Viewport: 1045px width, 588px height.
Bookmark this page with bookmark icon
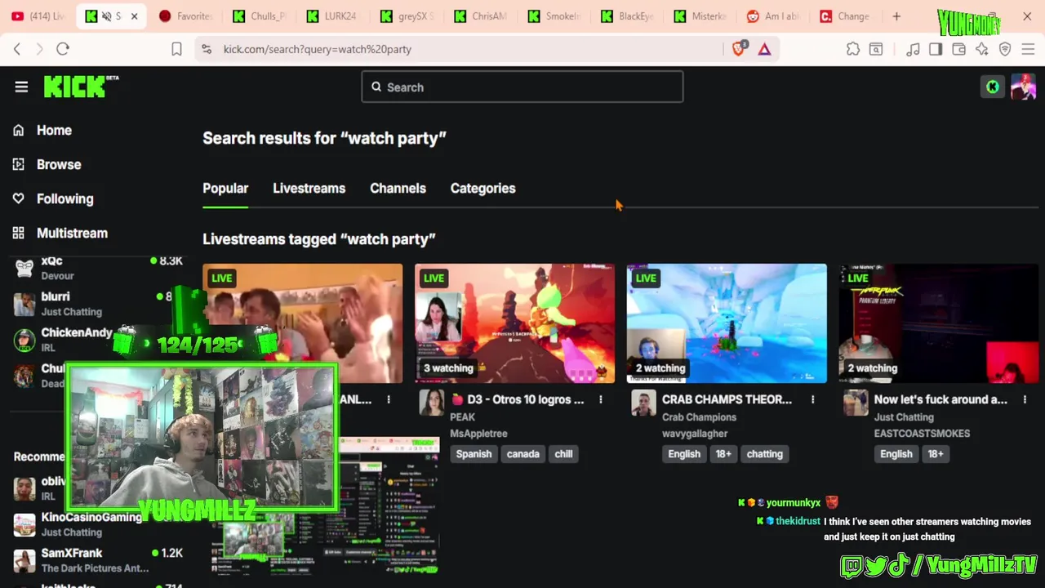click(x=176, y=49)
